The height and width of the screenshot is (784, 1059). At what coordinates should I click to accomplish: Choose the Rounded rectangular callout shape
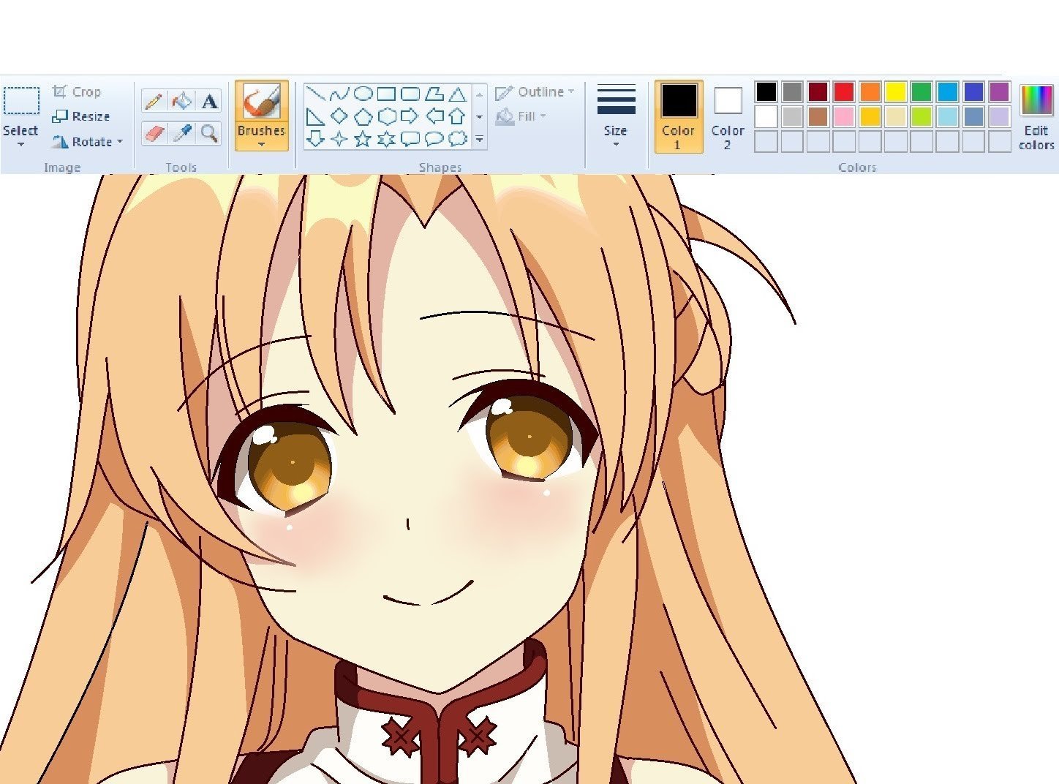pos(410,138)
